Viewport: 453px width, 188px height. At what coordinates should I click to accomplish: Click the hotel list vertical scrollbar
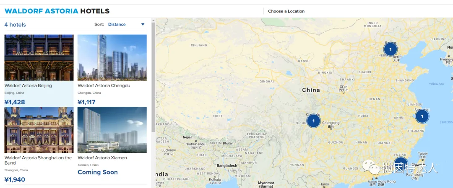pos(153,75)
